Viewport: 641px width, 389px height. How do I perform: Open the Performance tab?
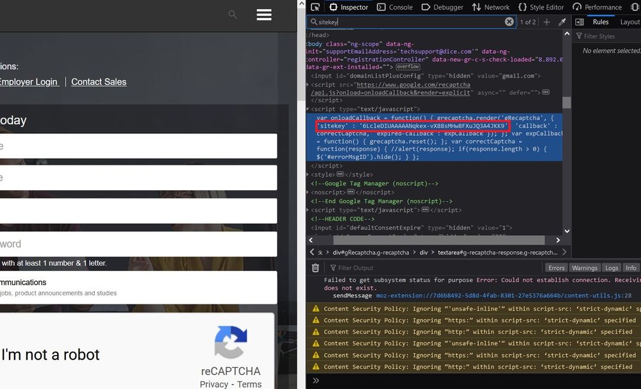pos(597,7)
